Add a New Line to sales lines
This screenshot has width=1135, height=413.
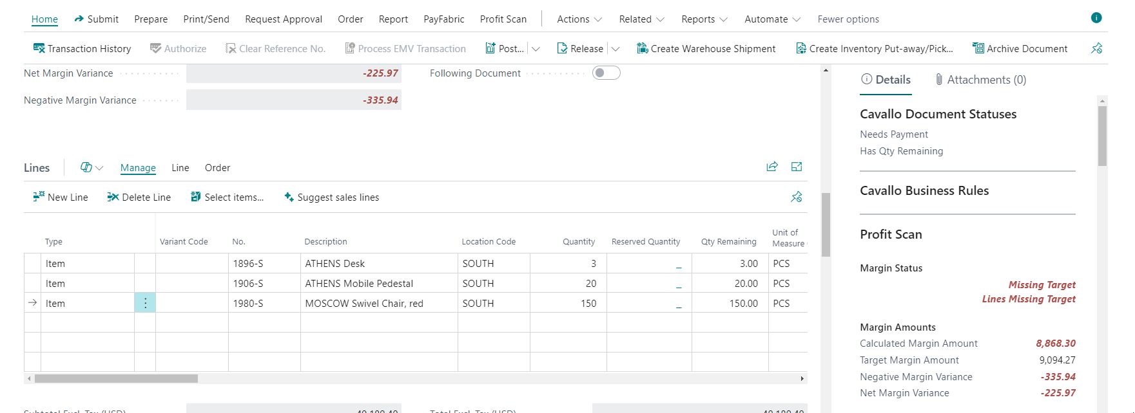coord(61,197)
